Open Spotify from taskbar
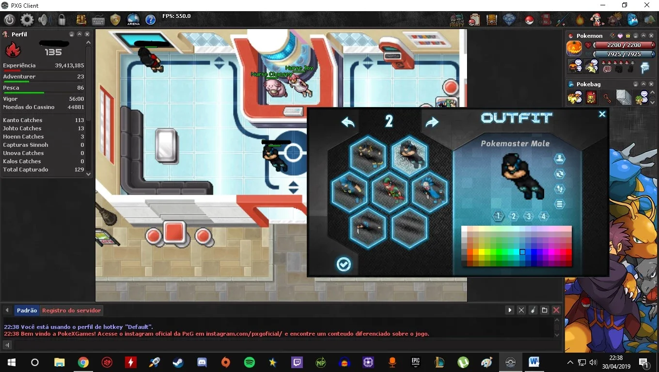 [x=250, y=362]
